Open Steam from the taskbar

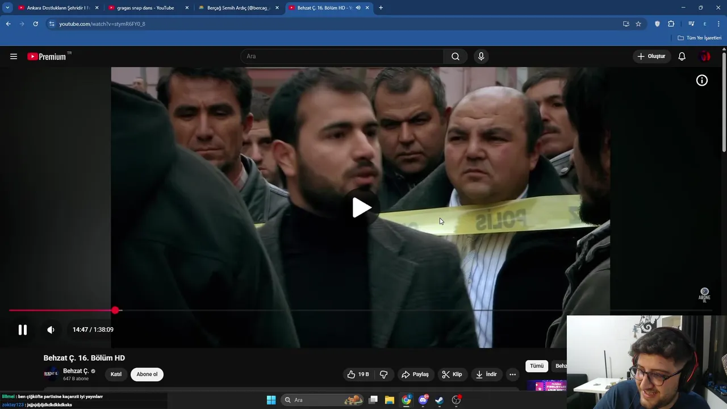[439, 400]
